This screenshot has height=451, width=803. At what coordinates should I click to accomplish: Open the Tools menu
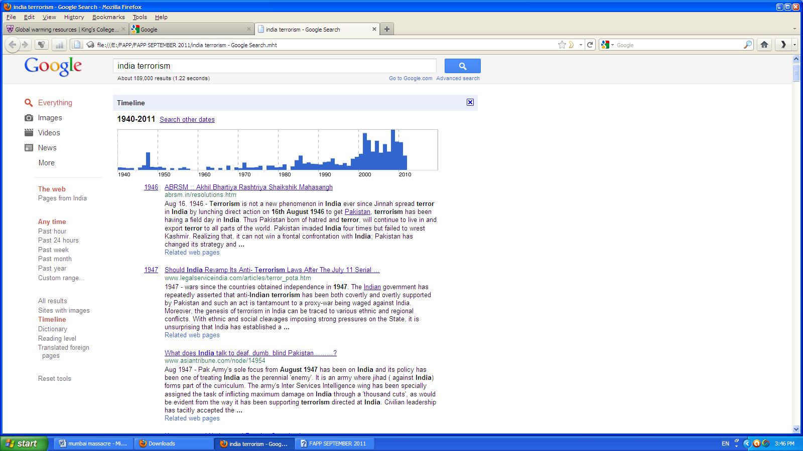tap(140, 17)
